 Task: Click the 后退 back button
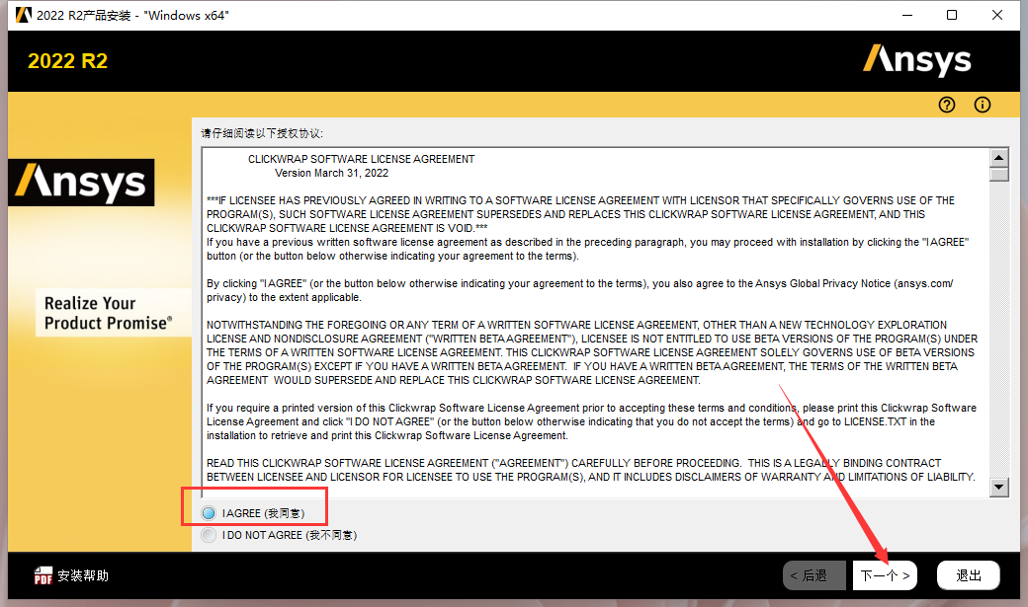pos(814,575)
